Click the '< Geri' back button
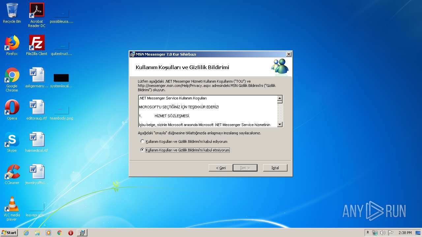The width and height of the screenshot is (422, 237). 221,168
